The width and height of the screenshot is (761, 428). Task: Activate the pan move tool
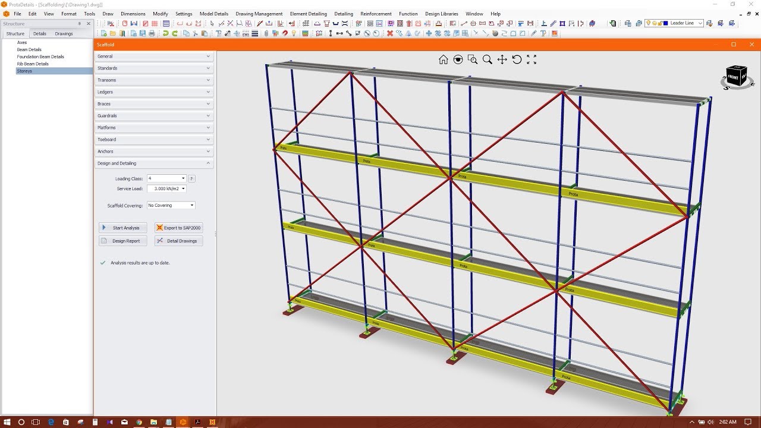tap(502, 59)
